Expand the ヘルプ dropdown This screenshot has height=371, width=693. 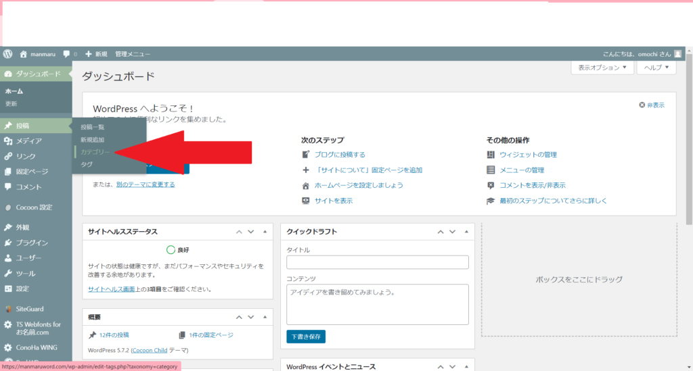pos(656,68)
